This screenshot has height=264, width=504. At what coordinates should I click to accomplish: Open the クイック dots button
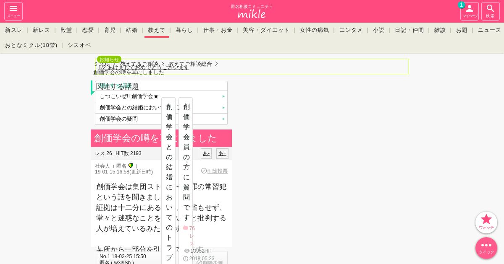pos(486,248)
